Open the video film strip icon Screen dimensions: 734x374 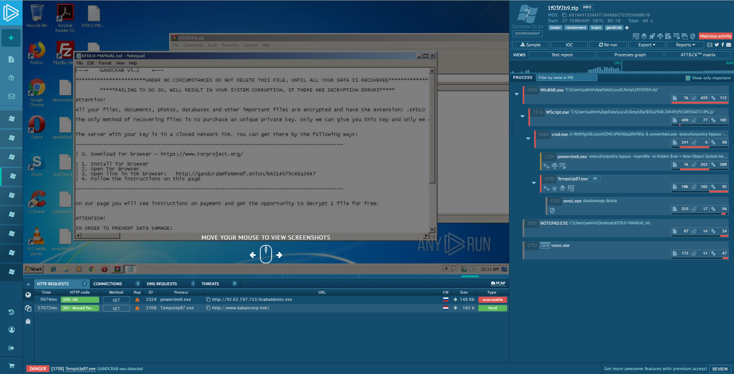tap(710, 45)
